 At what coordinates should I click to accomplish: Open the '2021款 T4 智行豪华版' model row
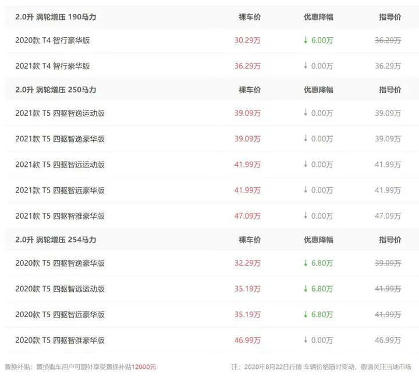coord(212,66)
